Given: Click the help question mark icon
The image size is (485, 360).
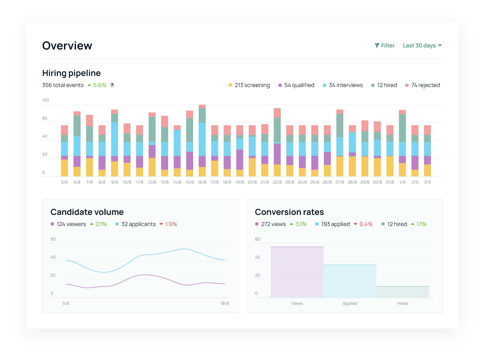Looking at the screenshot, I should click(112, 85).
